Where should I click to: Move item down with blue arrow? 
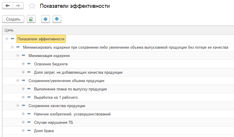click(x=57, y=19)
